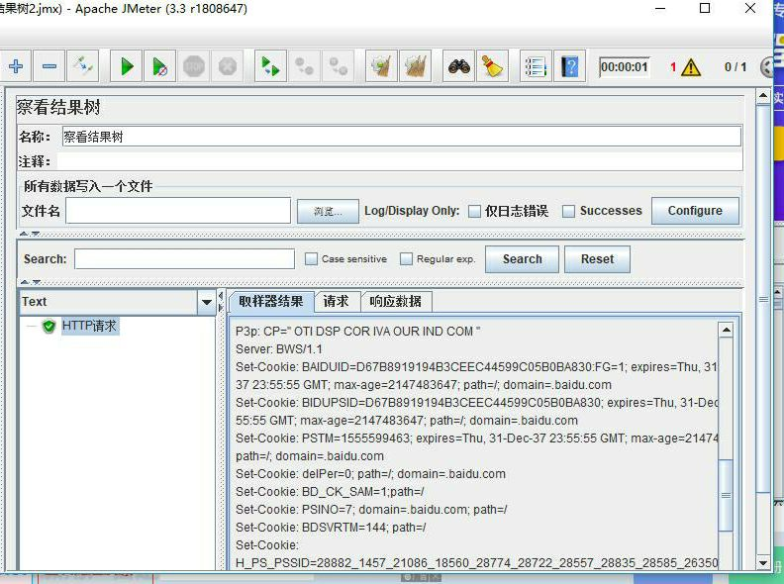Open the Text renderer dropdown

pyautogui.click(x=206, y=302)
